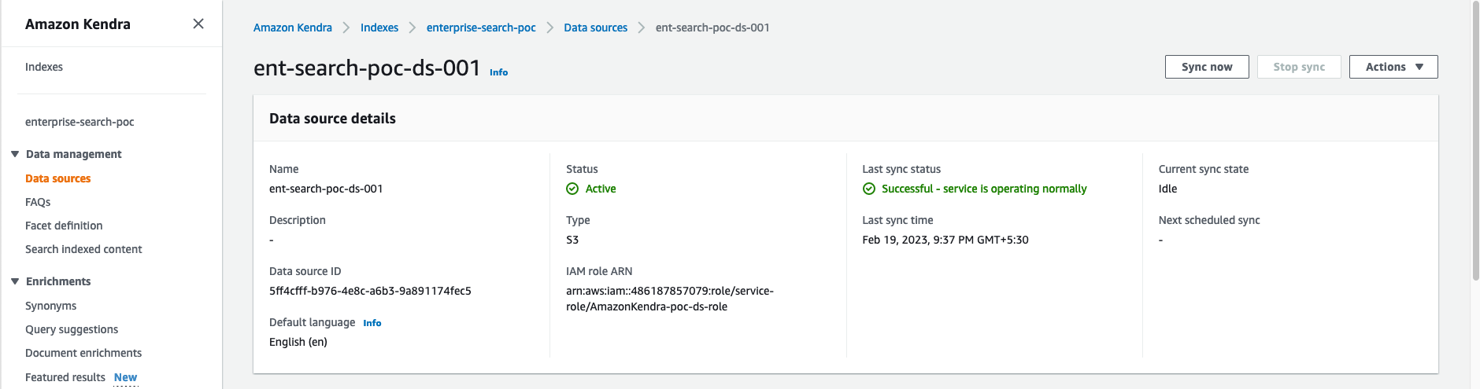This screenshot has width=1480, height=389.
Task: Open Query suggestions in sidebar
Action: (x=72, y=329)
